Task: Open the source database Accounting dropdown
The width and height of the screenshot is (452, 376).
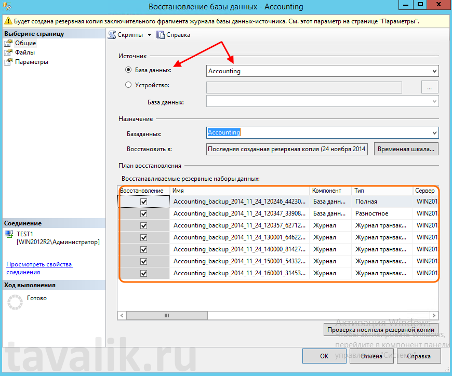Action: (x=434, y=71)
